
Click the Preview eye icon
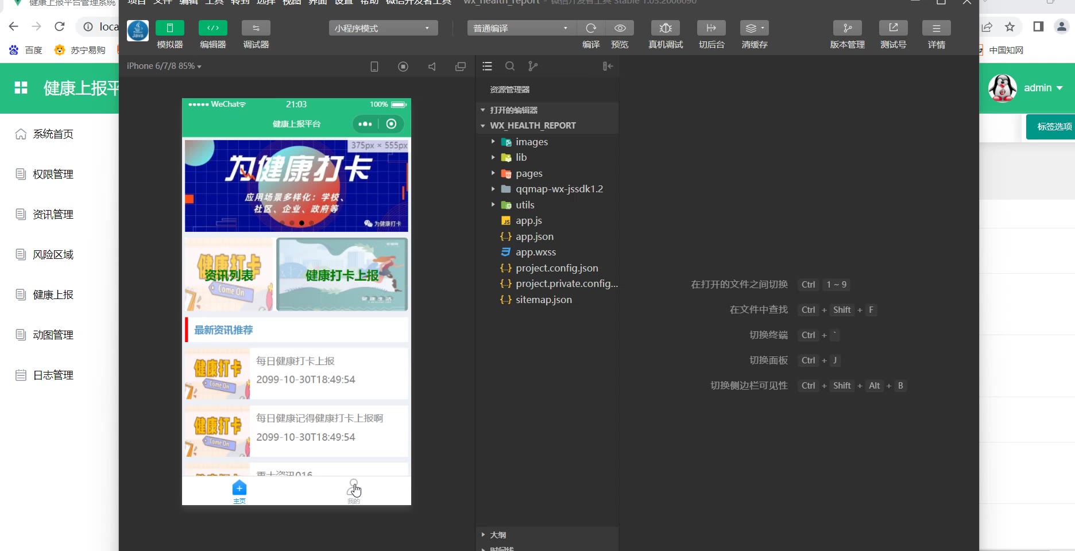point(620,28)
